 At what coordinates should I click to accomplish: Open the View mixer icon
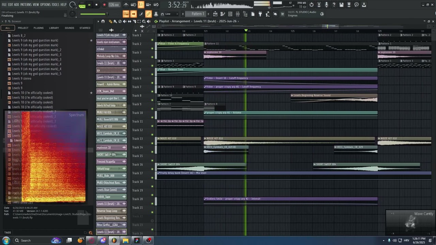click(x=238, y=14)
